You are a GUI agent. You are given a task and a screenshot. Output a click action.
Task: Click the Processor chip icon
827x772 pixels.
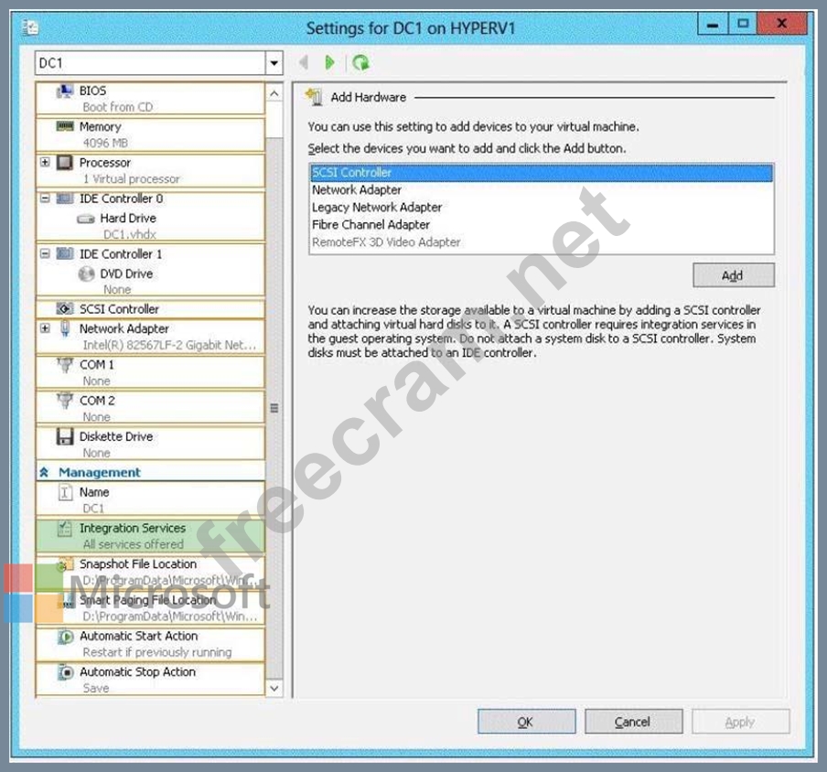(x=65, y=163)
